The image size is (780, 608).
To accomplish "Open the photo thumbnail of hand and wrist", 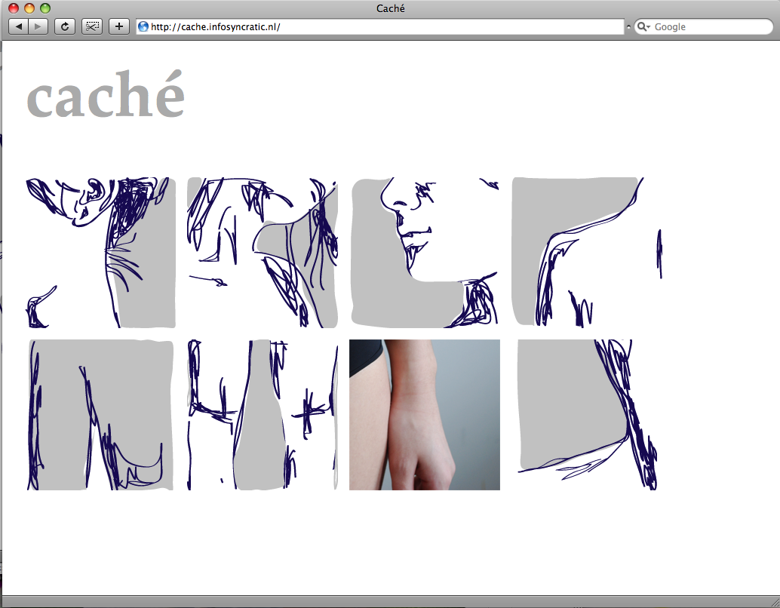I will (425, 415).
